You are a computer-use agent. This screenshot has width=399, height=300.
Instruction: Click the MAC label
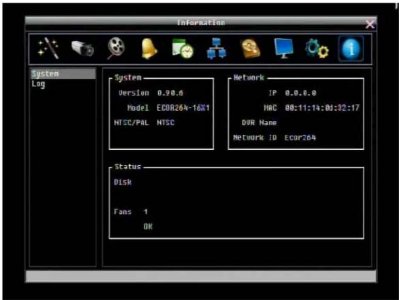(270, 108)
